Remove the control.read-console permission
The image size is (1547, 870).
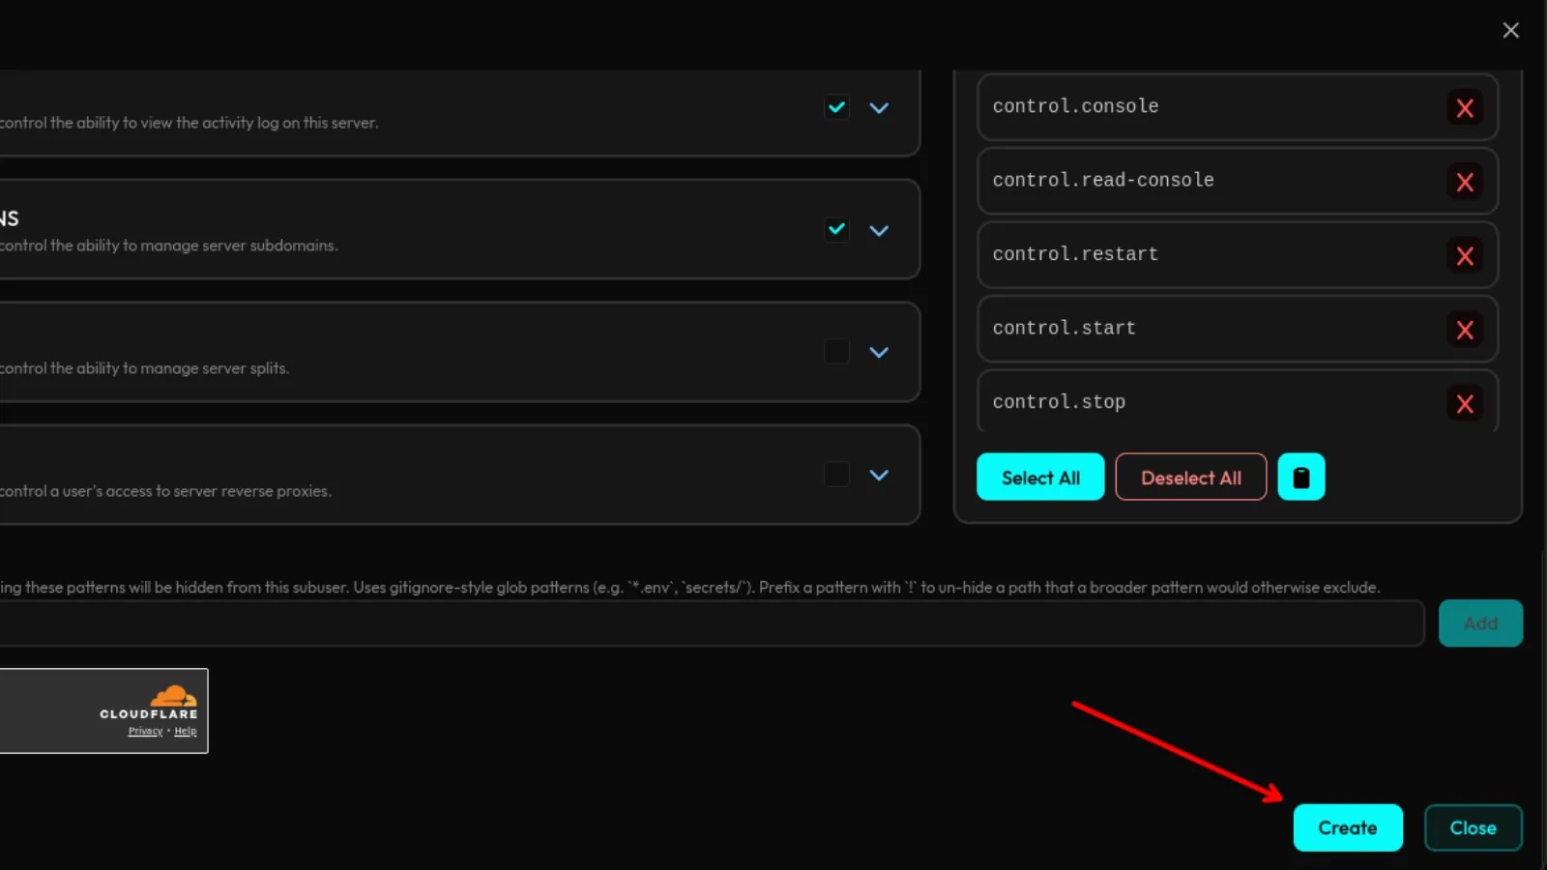1465,182
